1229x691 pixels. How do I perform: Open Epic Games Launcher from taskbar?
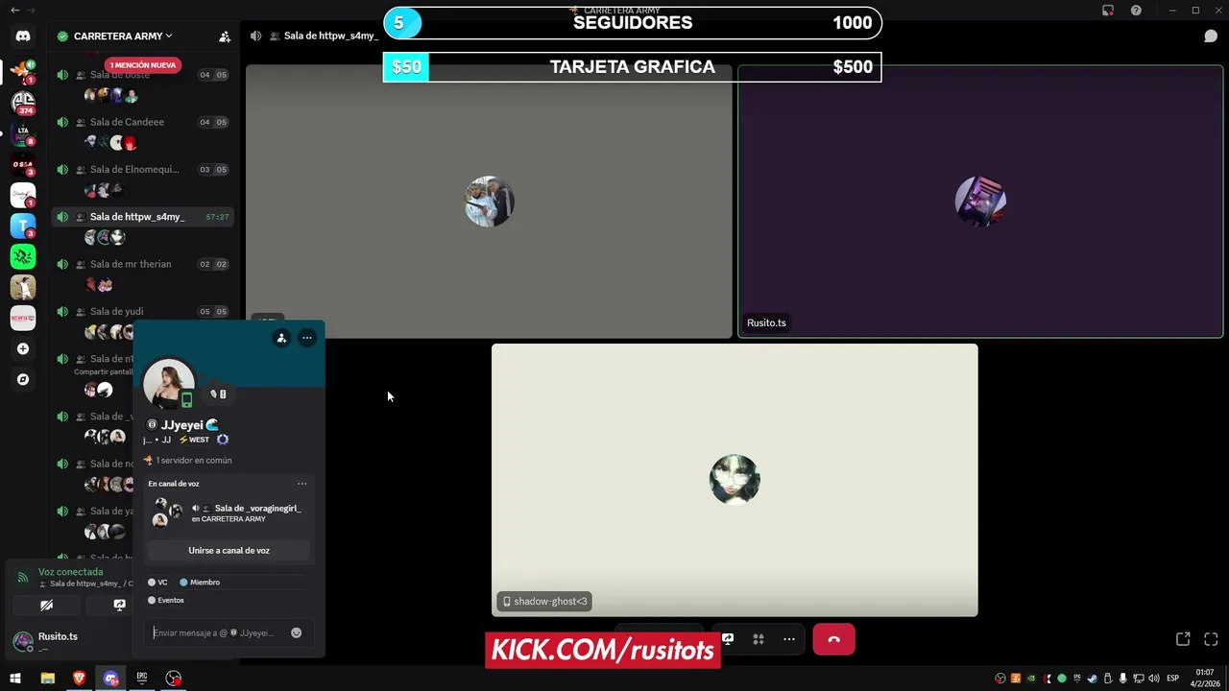pyautogui.click(x=142, y=679)
